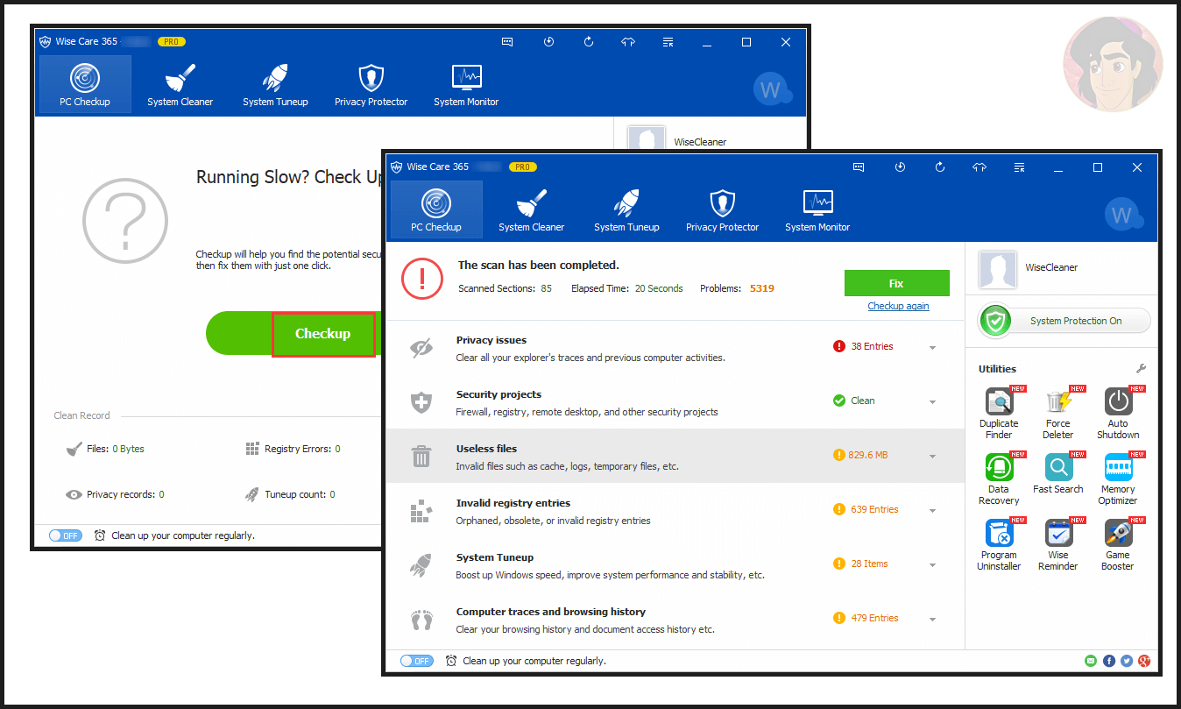Image resolution: width=1181 pixels, height=709 pixels.
Task: Open Program Uninstaller utility
Action: pos(999,544)
